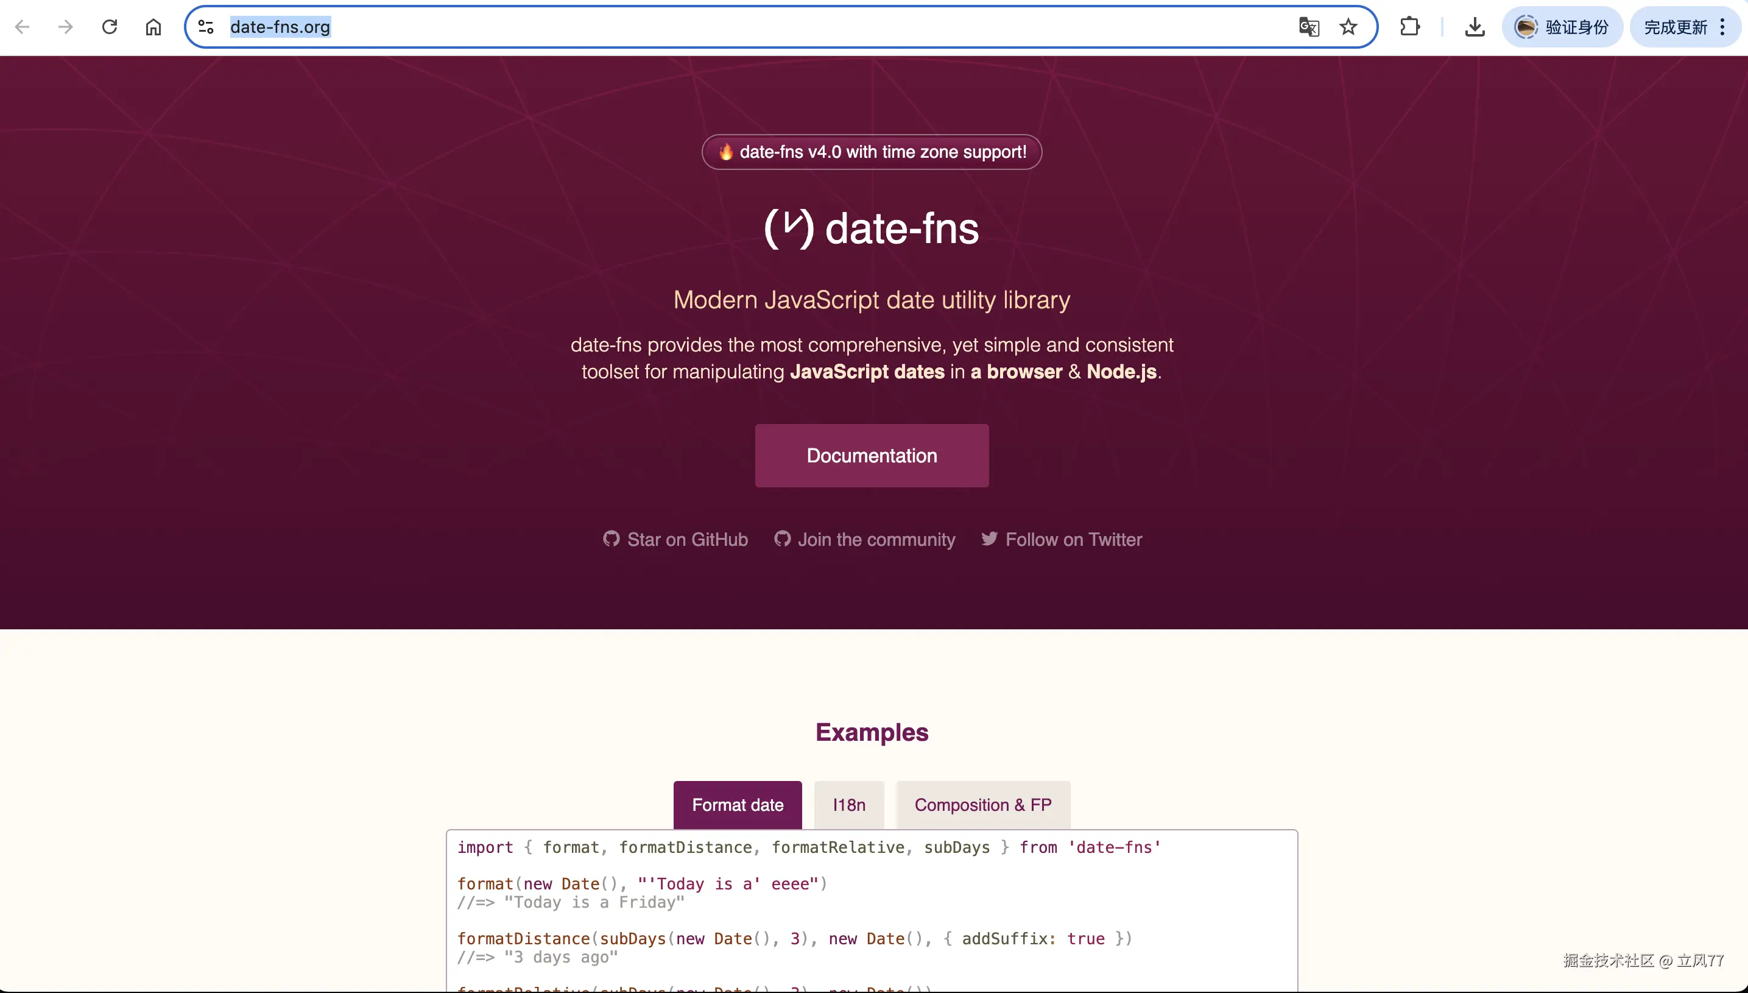This screenshot has height=993, width=1748.
Task: Click the Star on GitHub link
Action: 675,540
